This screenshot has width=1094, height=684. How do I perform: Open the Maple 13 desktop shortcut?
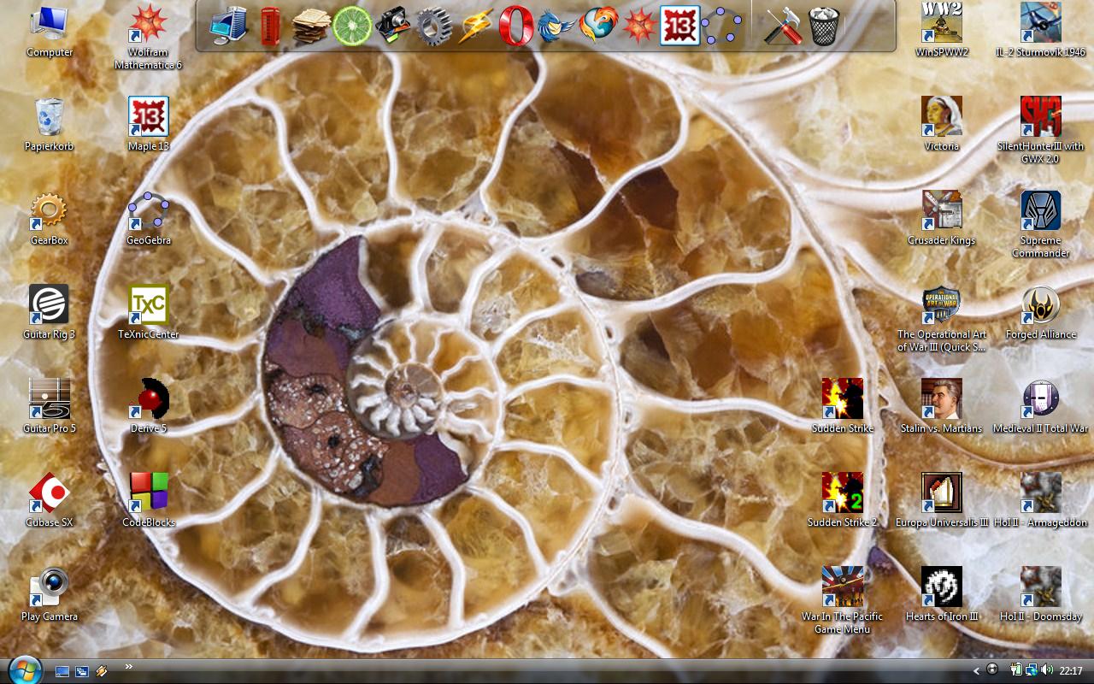149,125
